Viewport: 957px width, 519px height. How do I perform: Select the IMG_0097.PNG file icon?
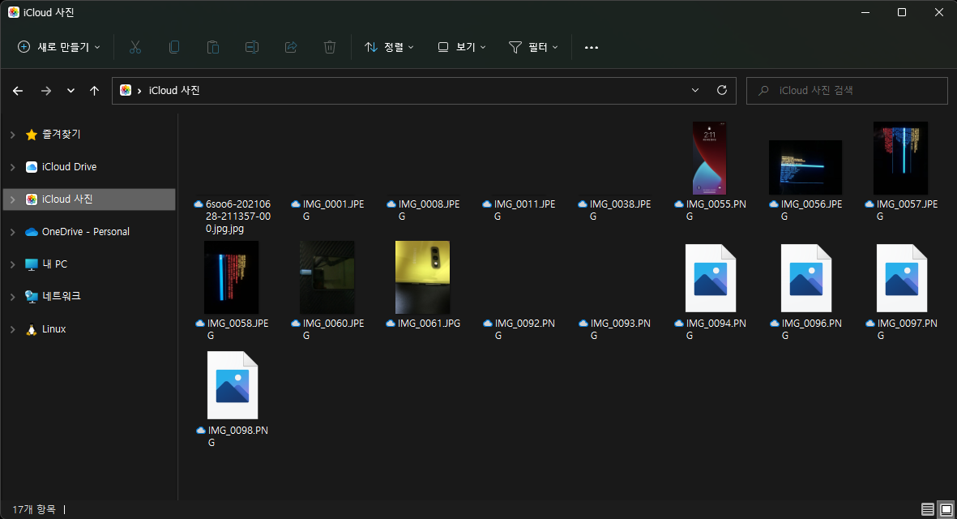(902, 278)
